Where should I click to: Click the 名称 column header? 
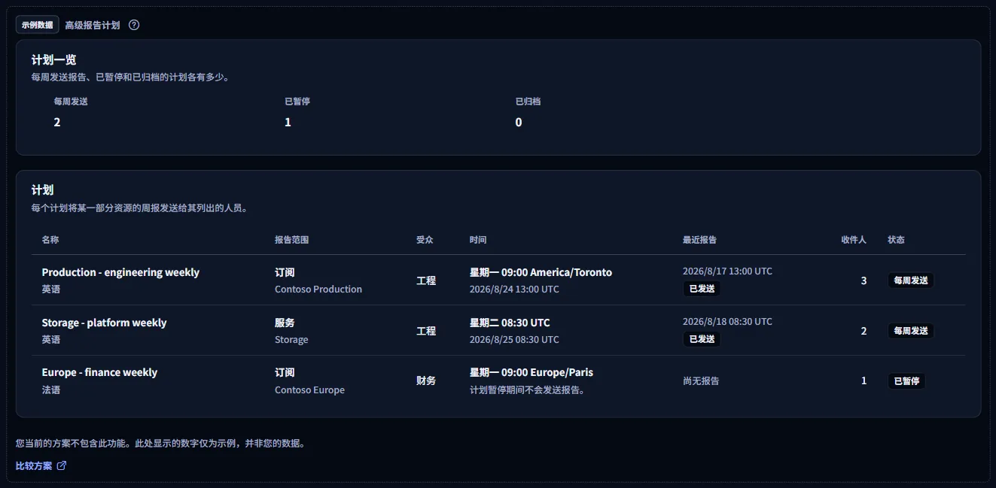[x=50, y=239]
